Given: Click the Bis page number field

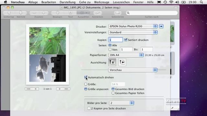Looking at the screenshot, I should (147, 49).
